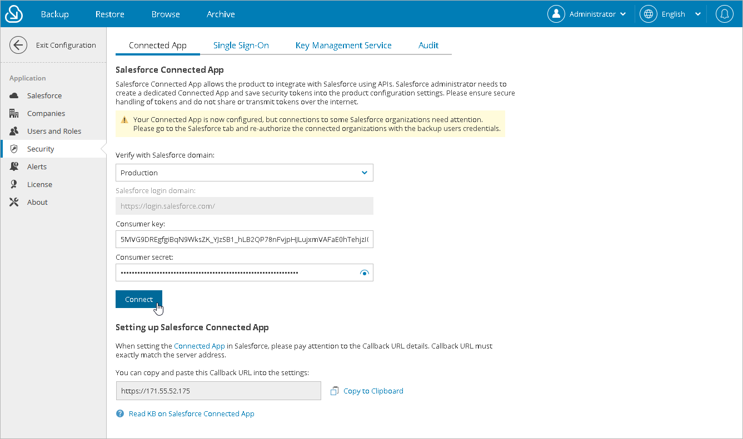The width and height of the screenshot is (743, 439).
Task: Click the English language label
Action: click(674, 14)
